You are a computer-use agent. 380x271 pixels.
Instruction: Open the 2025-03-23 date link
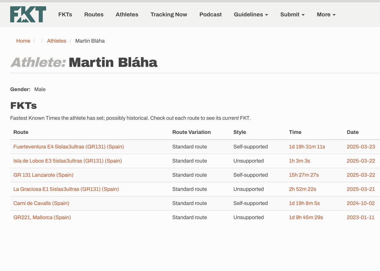tap(361, 147)
